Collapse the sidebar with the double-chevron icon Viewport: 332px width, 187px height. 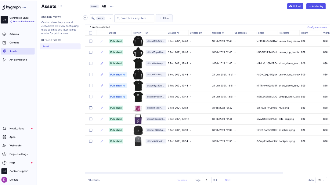[x=85, y=18]
